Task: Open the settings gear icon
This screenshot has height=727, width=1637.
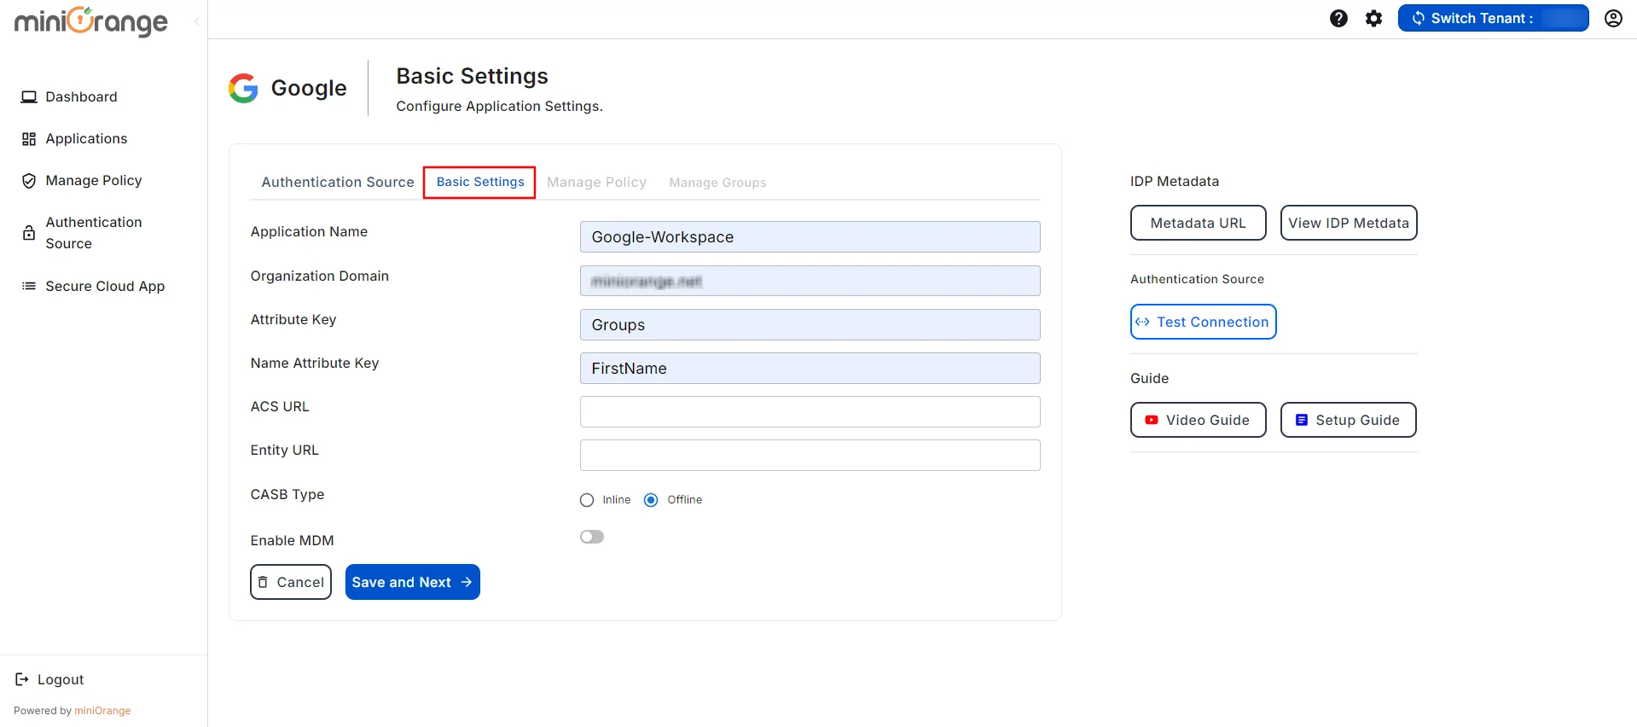Action: (1373, 18)
